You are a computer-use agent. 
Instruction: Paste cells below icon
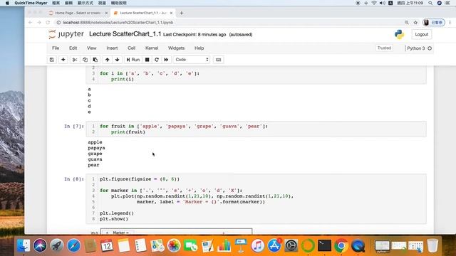(95, 60)
